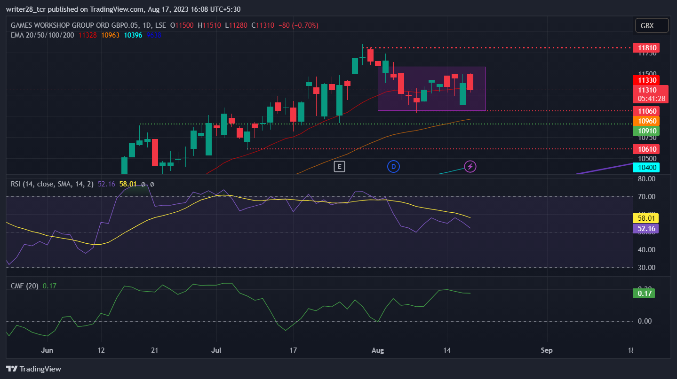Click the green 0.17 CMF axis label
Image resolution: width=677 pixels, height=379 pixels.
644,293
